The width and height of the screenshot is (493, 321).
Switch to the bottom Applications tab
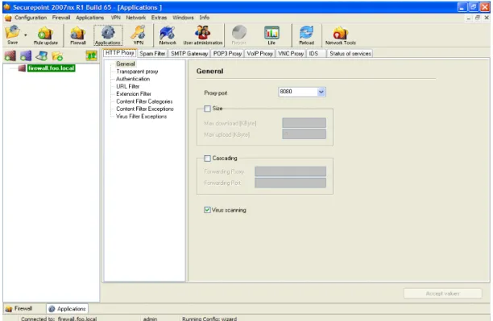click(68, 309)
